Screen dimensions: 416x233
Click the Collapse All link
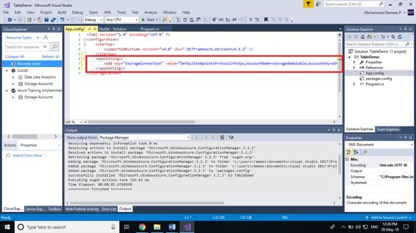[x=15, y=57]
